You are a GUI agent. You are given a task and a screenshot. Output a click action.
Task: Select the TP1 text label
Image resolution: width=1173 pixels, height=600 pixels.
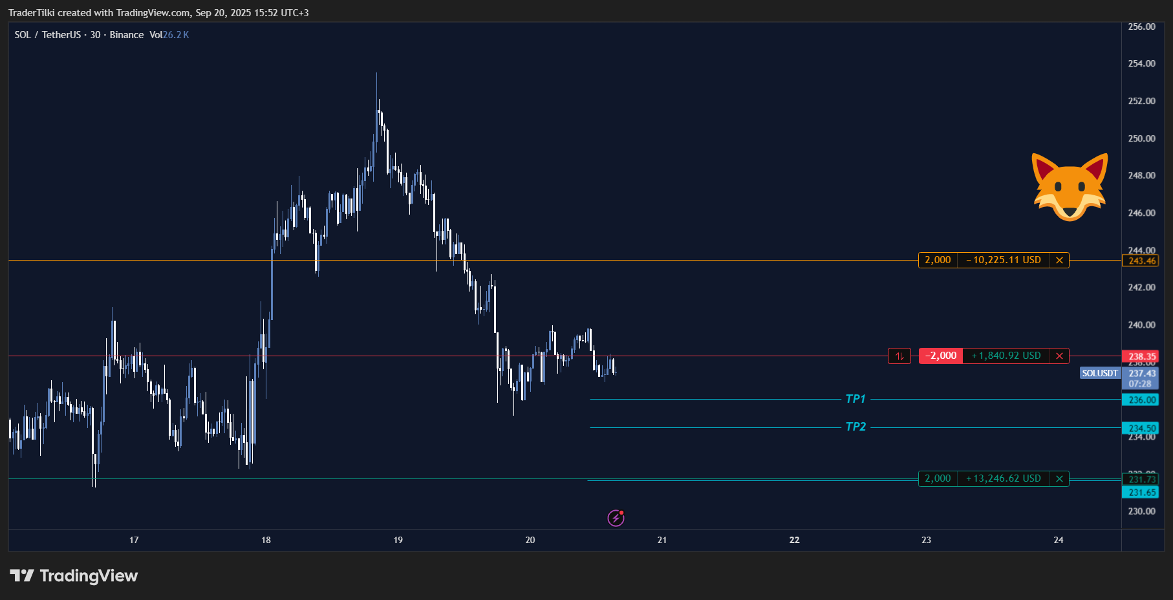856,400
